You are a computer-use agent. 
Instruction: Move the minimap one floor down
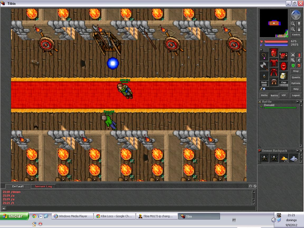point(299,29)
